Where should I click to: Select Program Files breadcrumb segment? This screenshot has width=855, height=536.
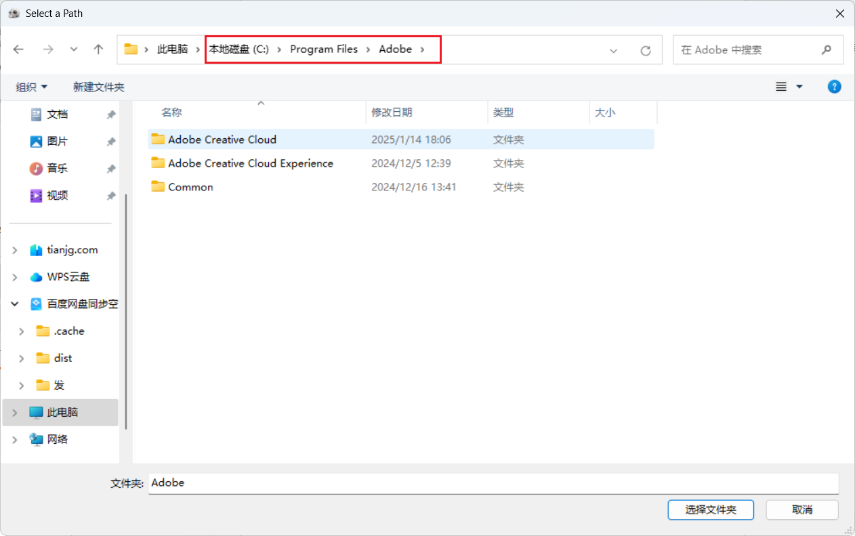pyautogui.click(x=324, y=49)
